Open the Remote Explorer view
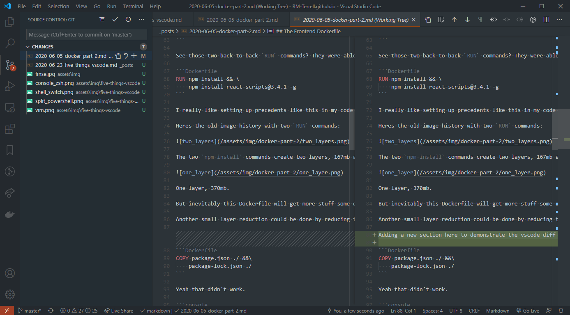This screenshot has width=570, height=315. pyautogui.click(x=10, y=108)
